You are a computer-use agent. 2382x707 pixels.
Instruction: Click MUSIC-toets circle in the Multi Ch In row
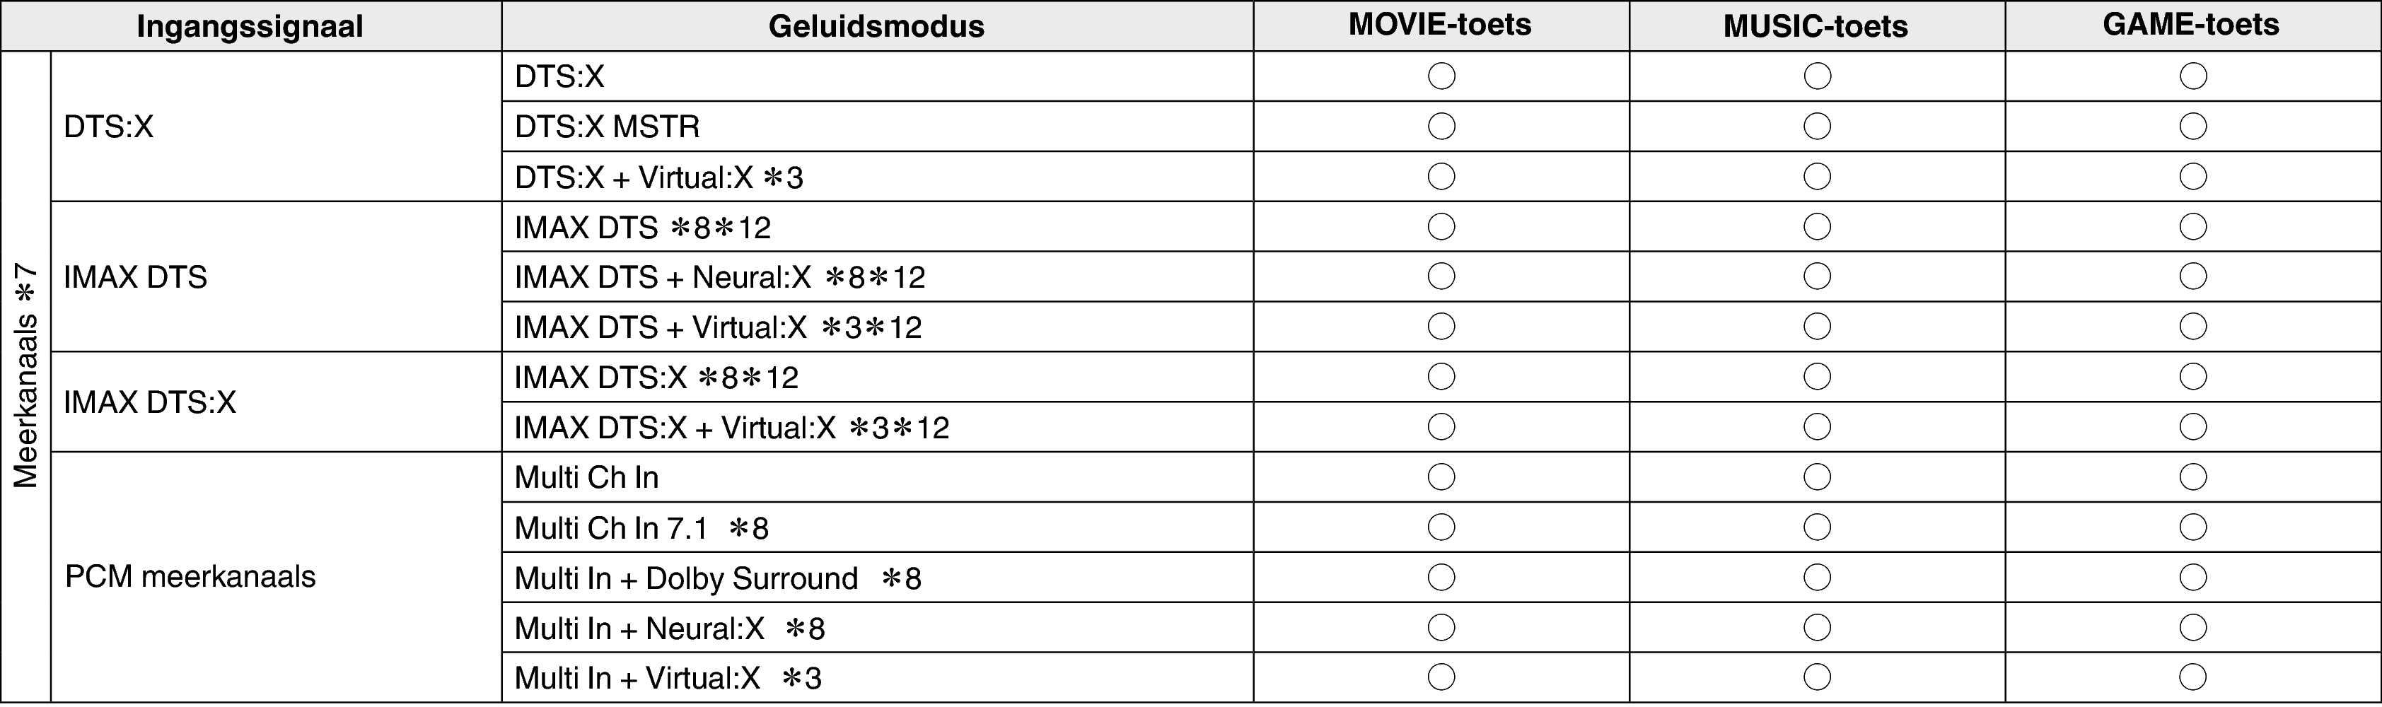pyautogui.click(x=1816, y=477)
